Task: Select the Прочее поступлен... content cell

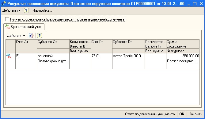Action: (x=183, y=61)
